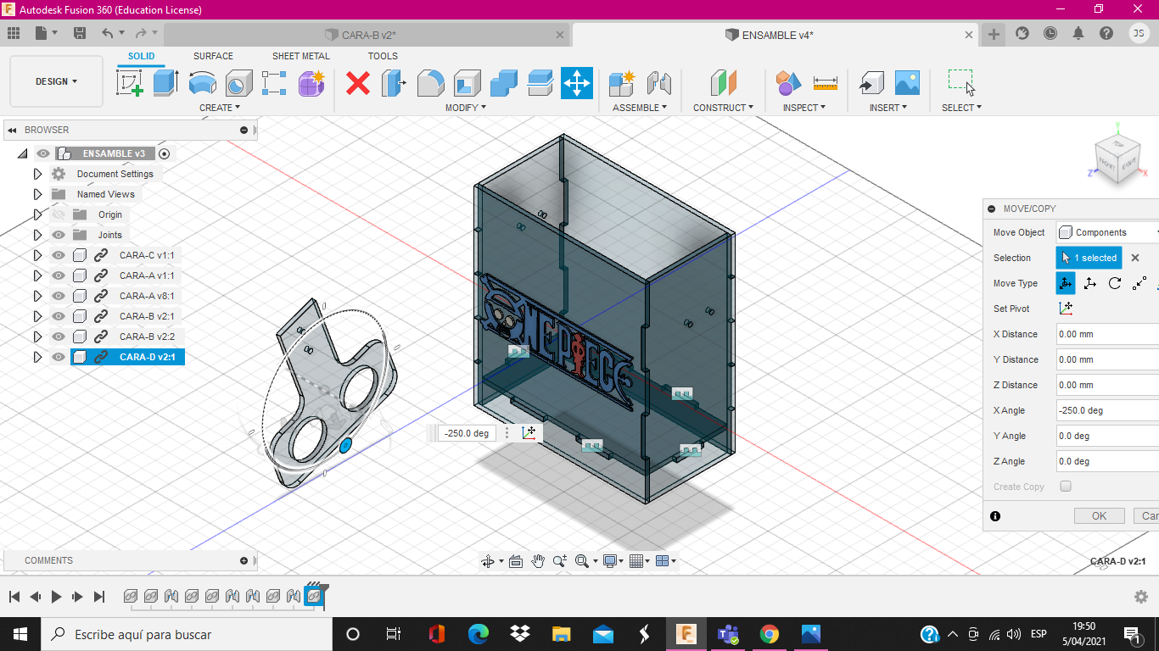Click the Create Form icon

(311, 83)
